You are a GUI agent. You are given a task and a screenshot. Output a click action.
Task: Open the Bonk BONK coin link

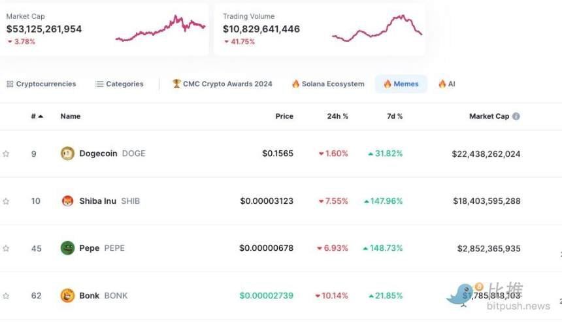tap(103, 295)
